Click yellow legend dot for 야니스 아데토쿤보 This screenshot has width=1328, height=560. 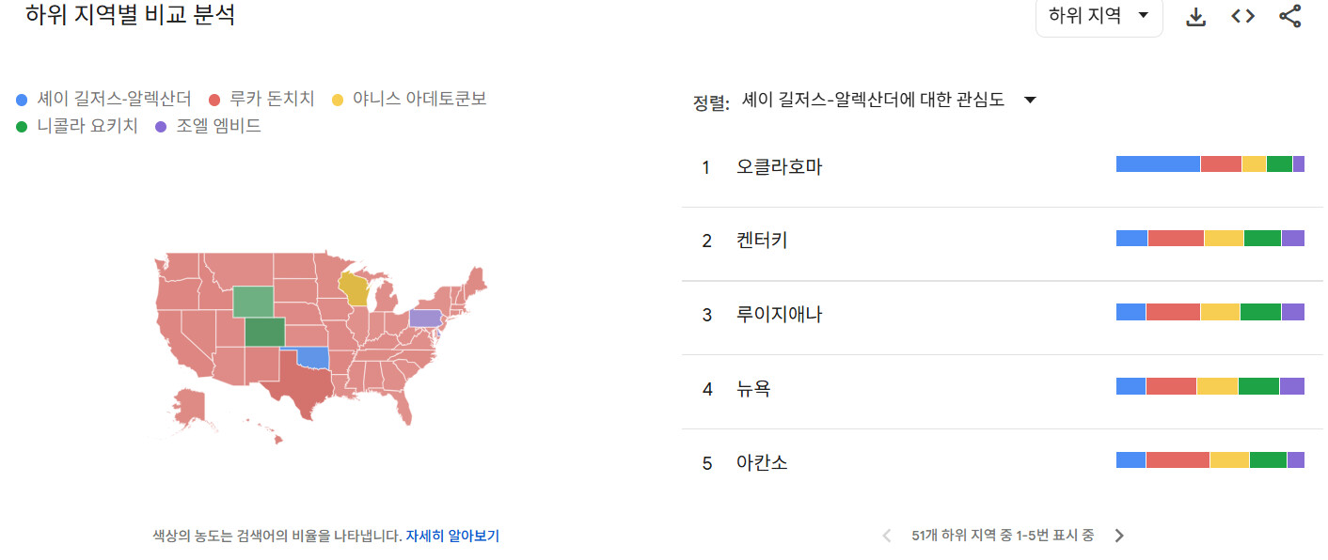tap(338, 99)
